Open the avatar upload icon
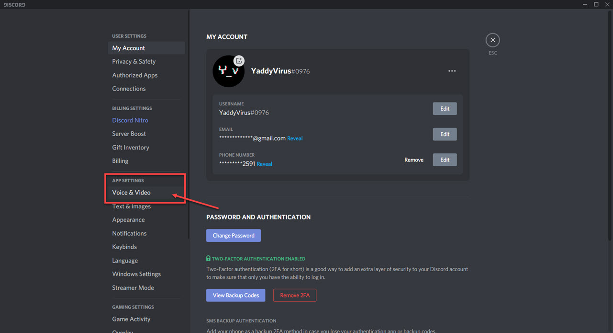This screenshot has width=613, height=333. [238, 60]
